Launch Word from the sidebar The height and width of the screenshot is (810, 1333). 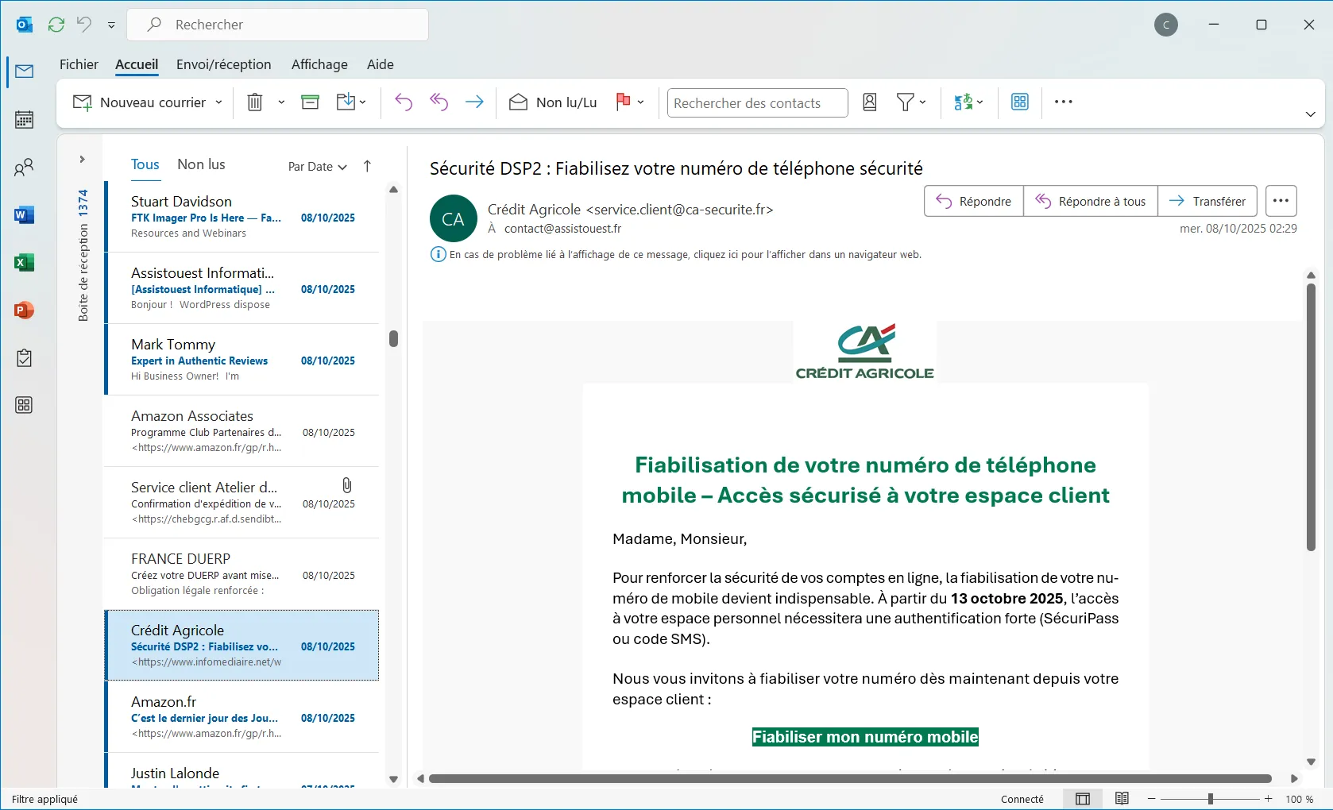click(x=24, y=214)
